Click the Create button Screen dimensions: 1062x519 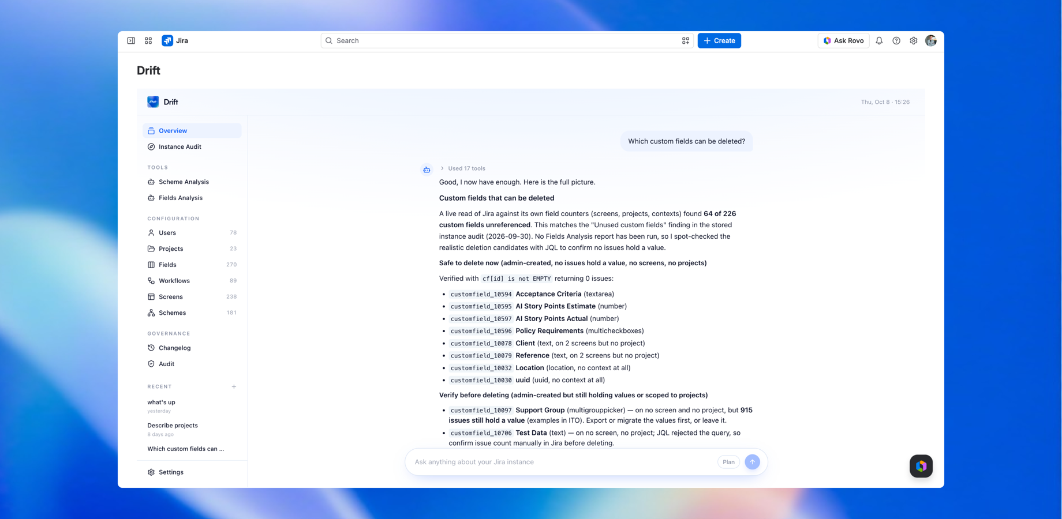(719, 41)
